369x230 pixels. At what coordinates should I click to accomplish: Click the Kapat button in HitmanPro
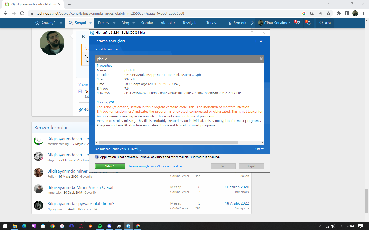252,166
